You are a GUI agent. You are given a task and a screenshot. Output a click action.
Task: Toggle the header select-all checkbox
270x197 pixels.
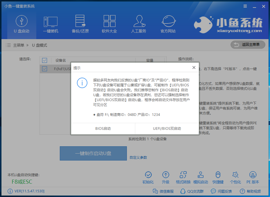pos(44,60)
